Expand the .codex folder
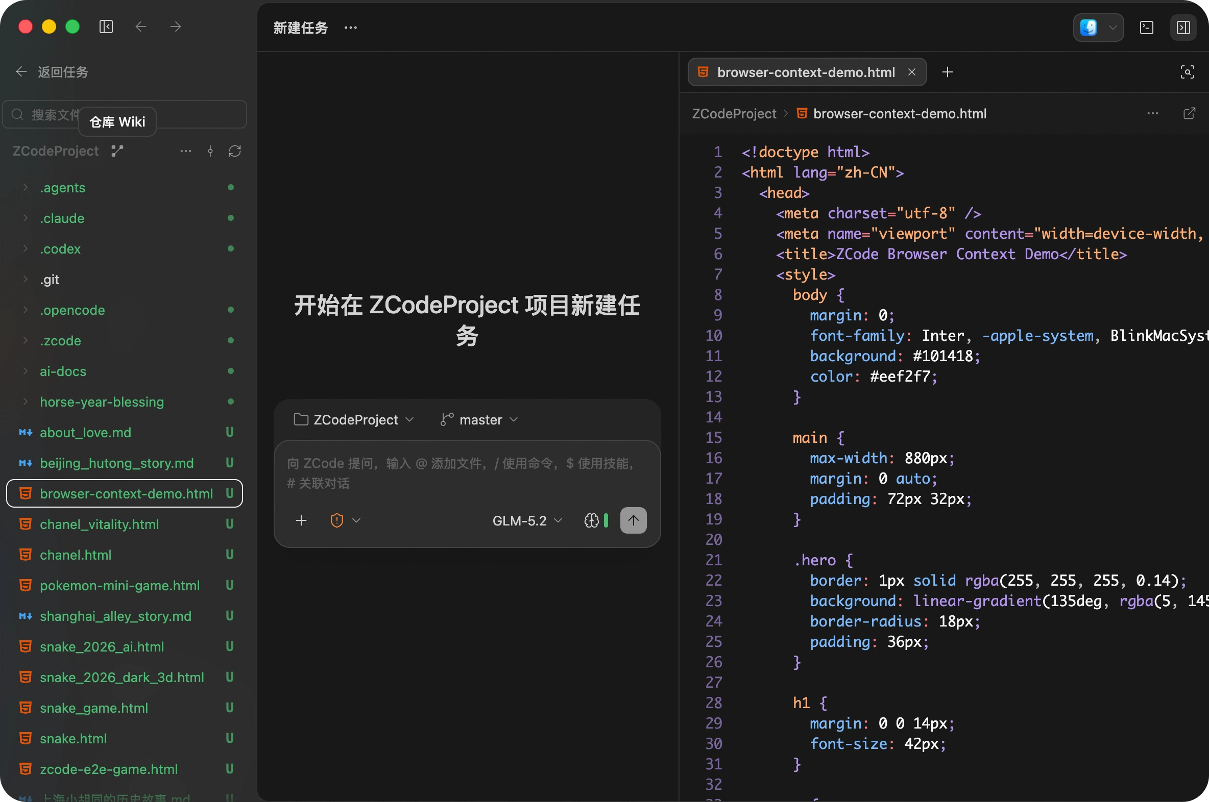 tap(125, 249)
